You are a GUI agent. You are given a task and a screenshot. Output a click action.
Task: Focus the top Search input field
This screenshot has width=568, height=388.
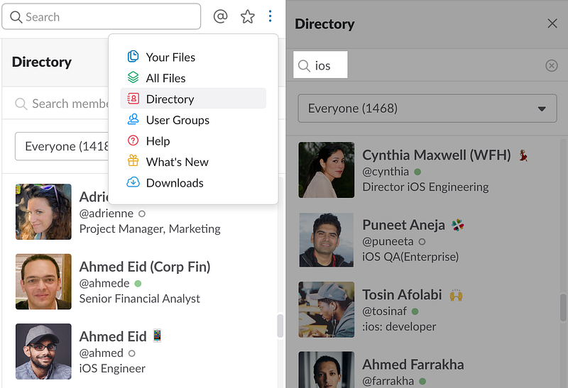click(101, 16)
